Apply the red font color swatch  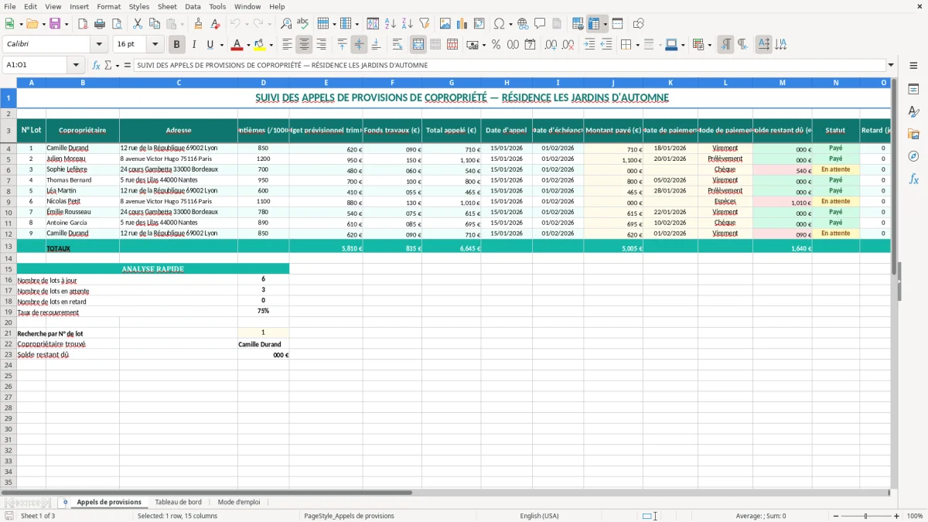237,45
